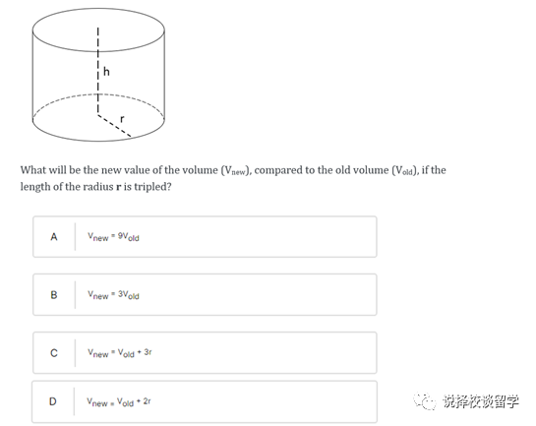This screenshot has height=426, width=536.
Task: Click the dashed radius line in the cylinder
Action: click(114, 126)
